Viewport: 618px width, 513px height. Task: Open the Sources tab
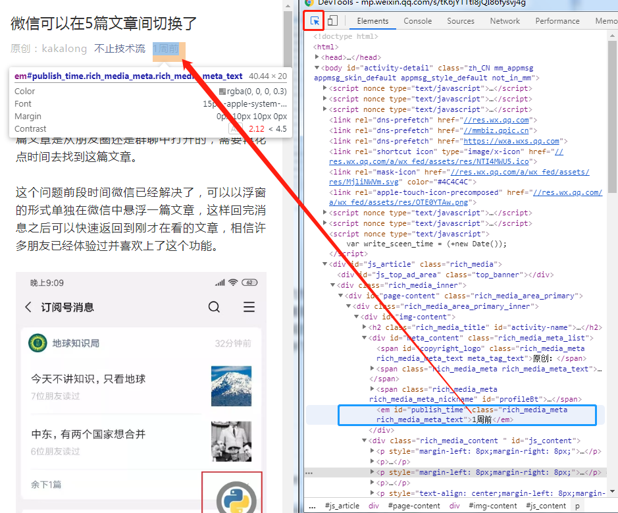point(460,21)
